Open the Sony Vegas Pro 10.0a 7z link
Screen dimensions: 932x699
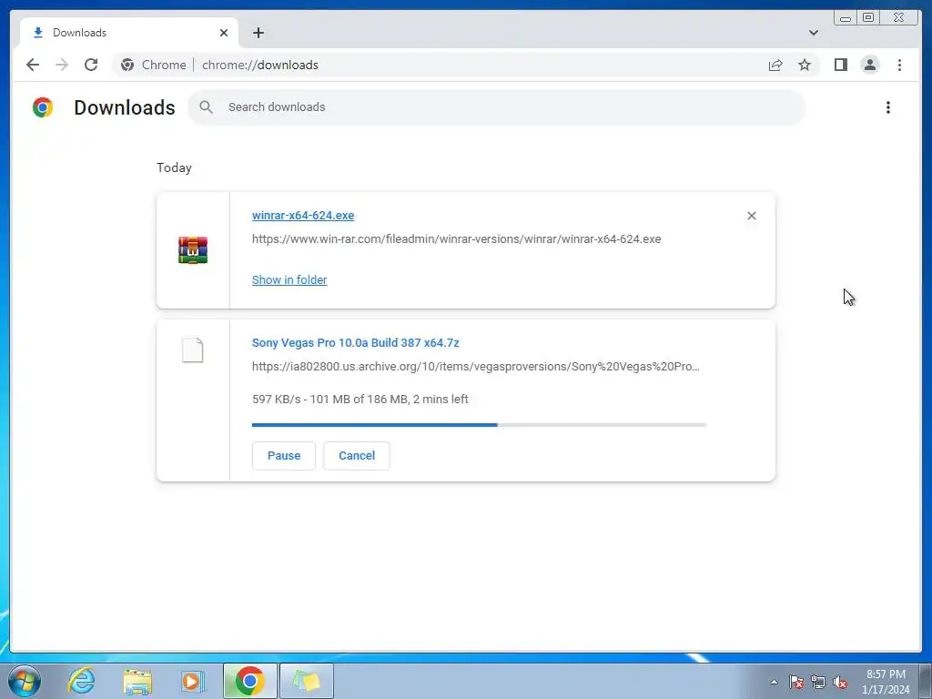click(356, 343)
